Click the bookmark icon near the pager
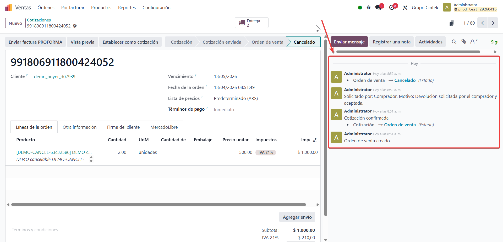The width and height of the screenshot is (503, 242). click(452, 23)
